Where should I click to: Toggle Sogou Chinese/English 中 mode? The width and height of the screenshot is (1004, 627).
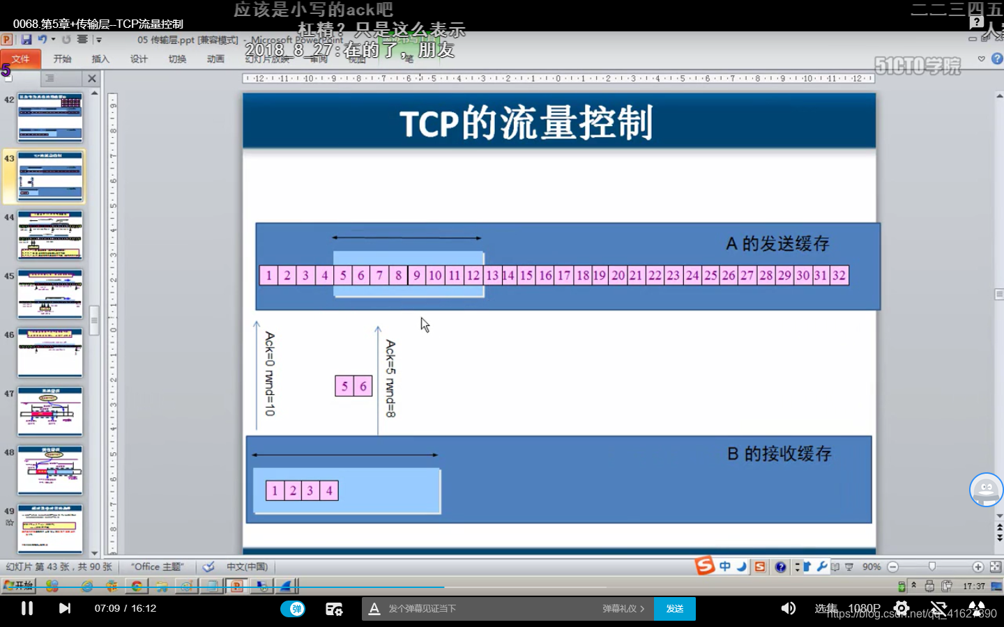(725, 566)
